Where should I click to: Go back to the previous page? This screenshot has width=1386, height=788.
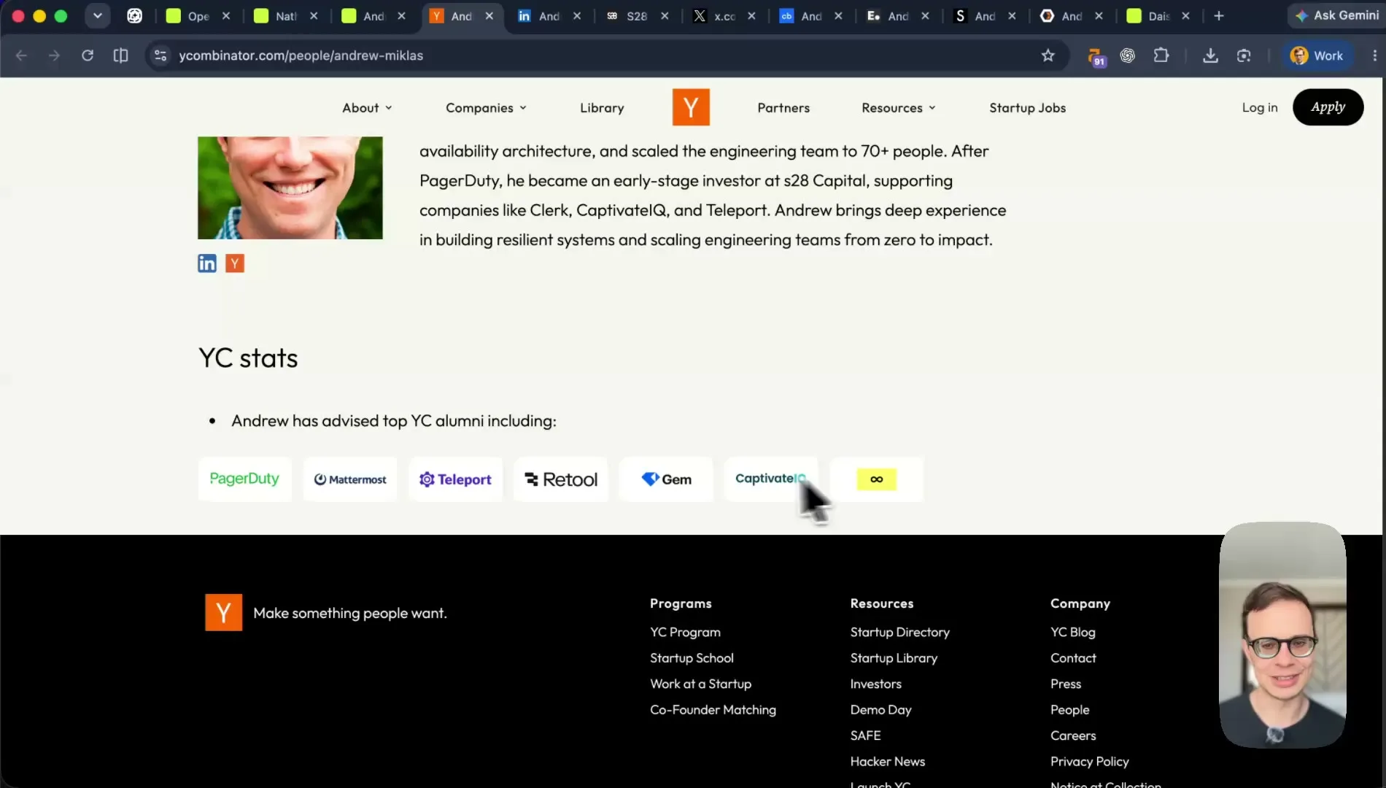pos(21,55)
